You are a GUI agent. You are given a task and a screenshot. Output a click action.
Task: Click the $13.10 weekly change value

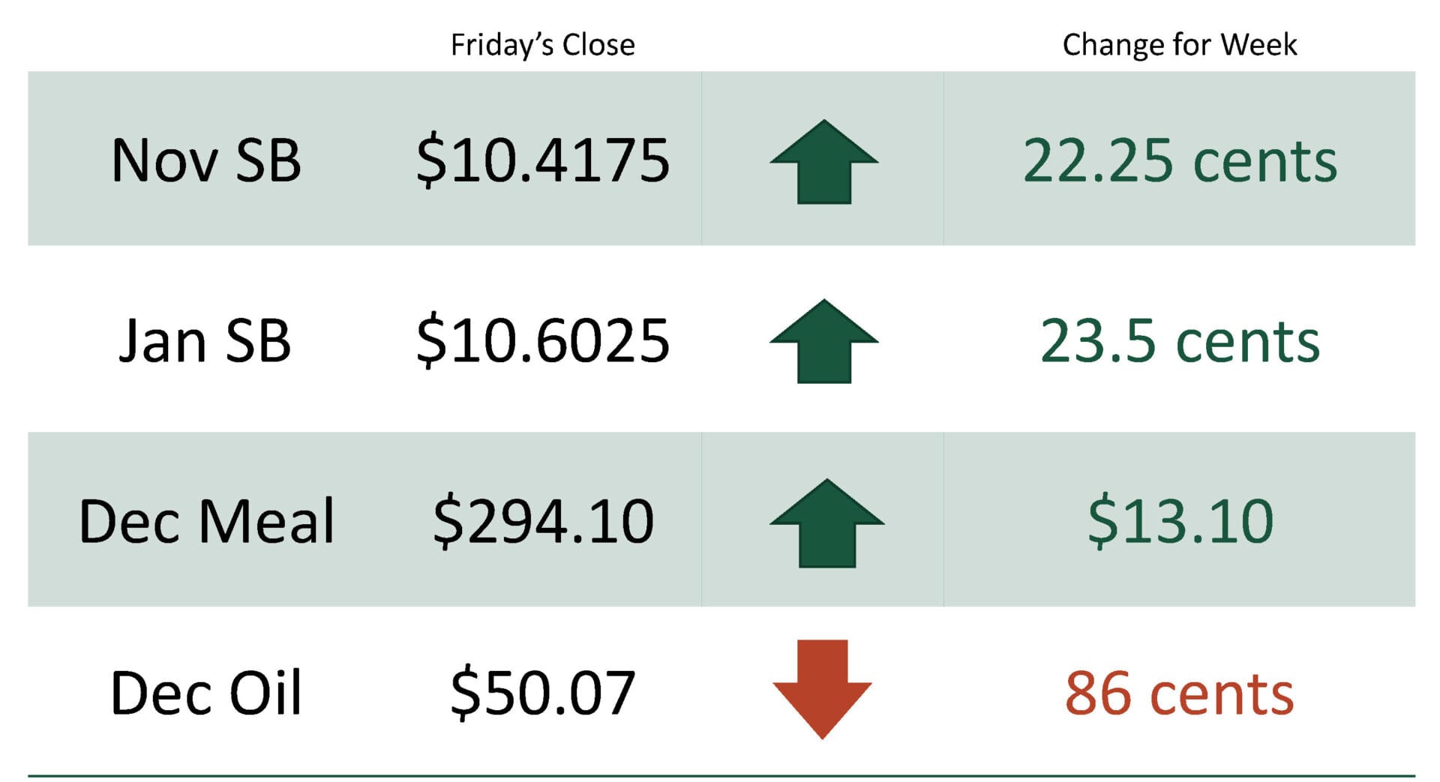[1180, 521]
